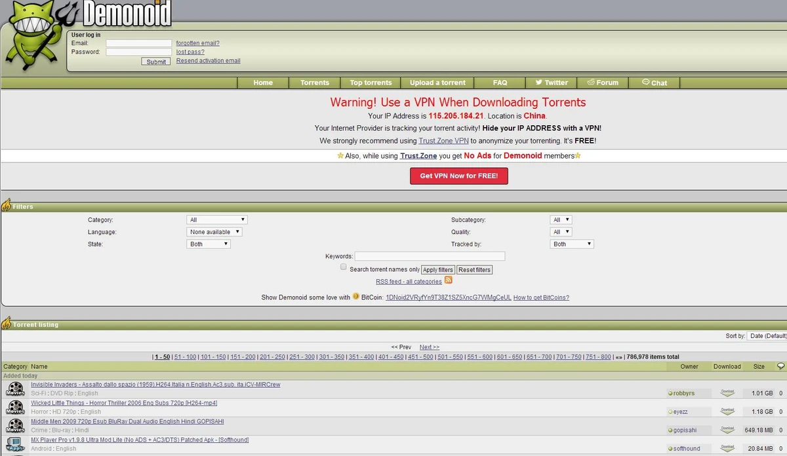Click the Filters panel header icon
This screenshot has height=456, width=787.
(x=6, y=205)
